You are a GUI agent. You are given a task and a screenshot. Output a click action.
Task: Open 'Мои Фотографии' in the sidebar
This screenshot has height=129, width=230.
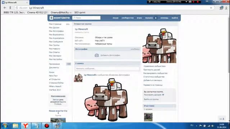(56, 31)
